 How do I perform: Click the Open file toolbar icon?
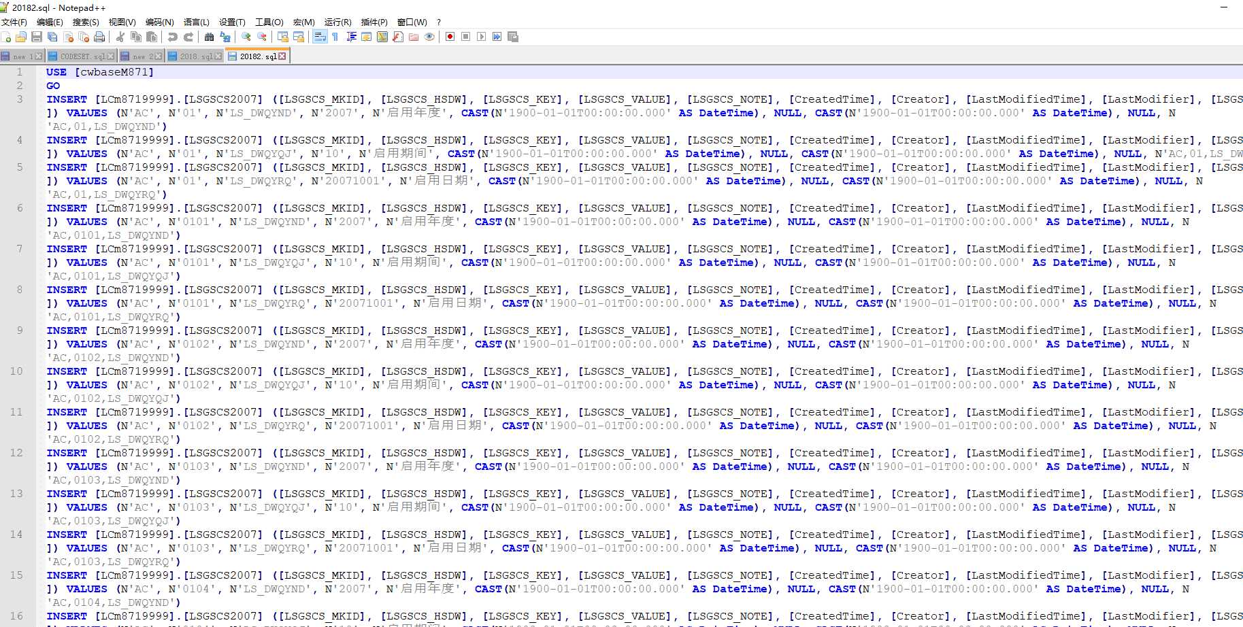pyautogui.click(x=21, y=37)
